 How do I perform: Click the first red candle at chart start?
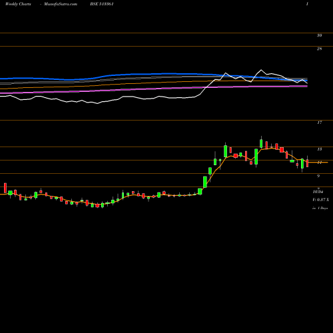pyautogui.click(x=5, y=188)
